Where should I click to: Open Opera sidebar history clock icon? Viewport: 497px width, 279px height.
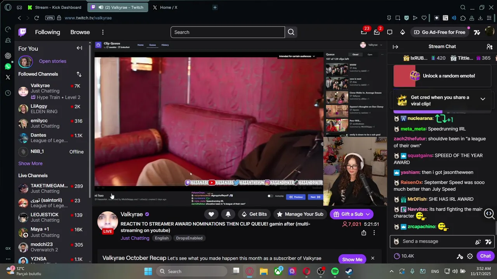8,93
